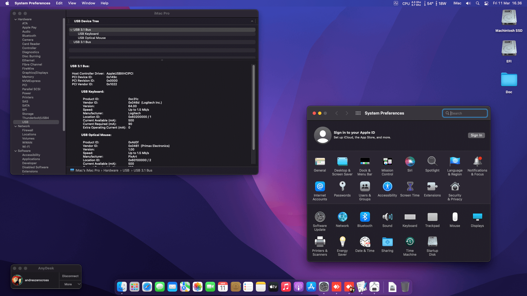This screenshot has width=527, height=296.
Task: Collapse the Network section in sidebar
Action: coord(16,126)
